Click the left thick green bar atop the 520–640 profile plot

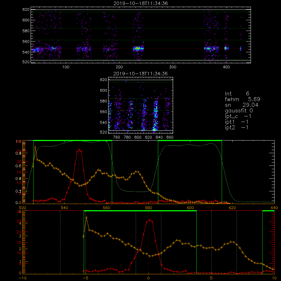[73, 141]
